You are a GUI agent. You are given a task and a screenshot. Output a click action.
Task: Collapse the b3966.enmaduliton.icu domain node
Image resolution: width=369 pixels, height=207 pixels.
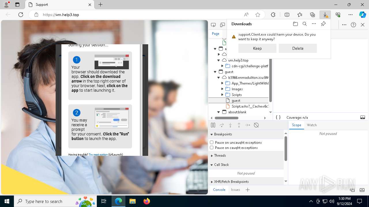219,78
